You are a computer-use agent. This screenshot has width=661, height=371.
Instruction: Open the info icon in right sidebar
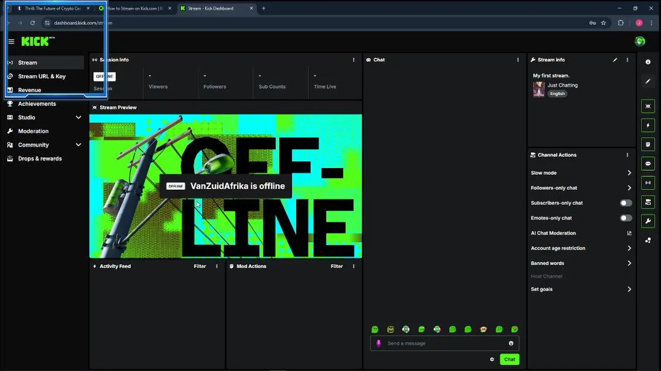(x=648, y=62)
